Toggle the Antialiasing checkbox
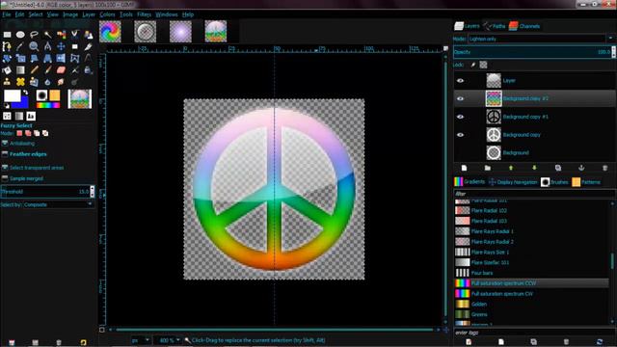Screen dimensions: 617x347 [x=5, y=144]
